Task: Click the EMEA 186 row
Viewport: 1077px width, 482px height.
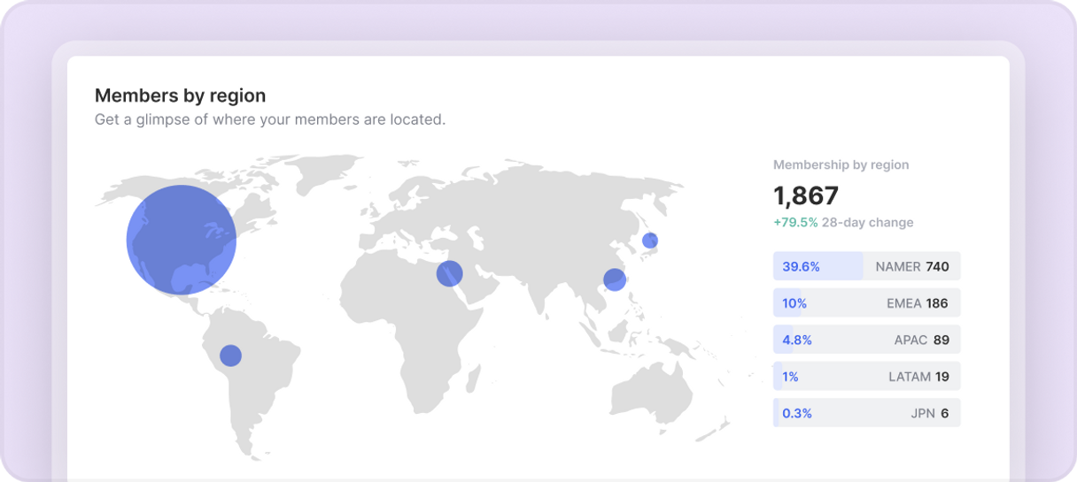Action: point(867,303)
